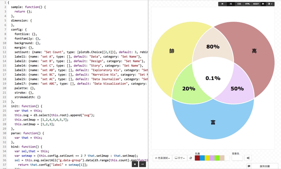Click the setCount "Set Count" code line
The height and width of the screenshot is (169, 281).
tap(81, 52)
